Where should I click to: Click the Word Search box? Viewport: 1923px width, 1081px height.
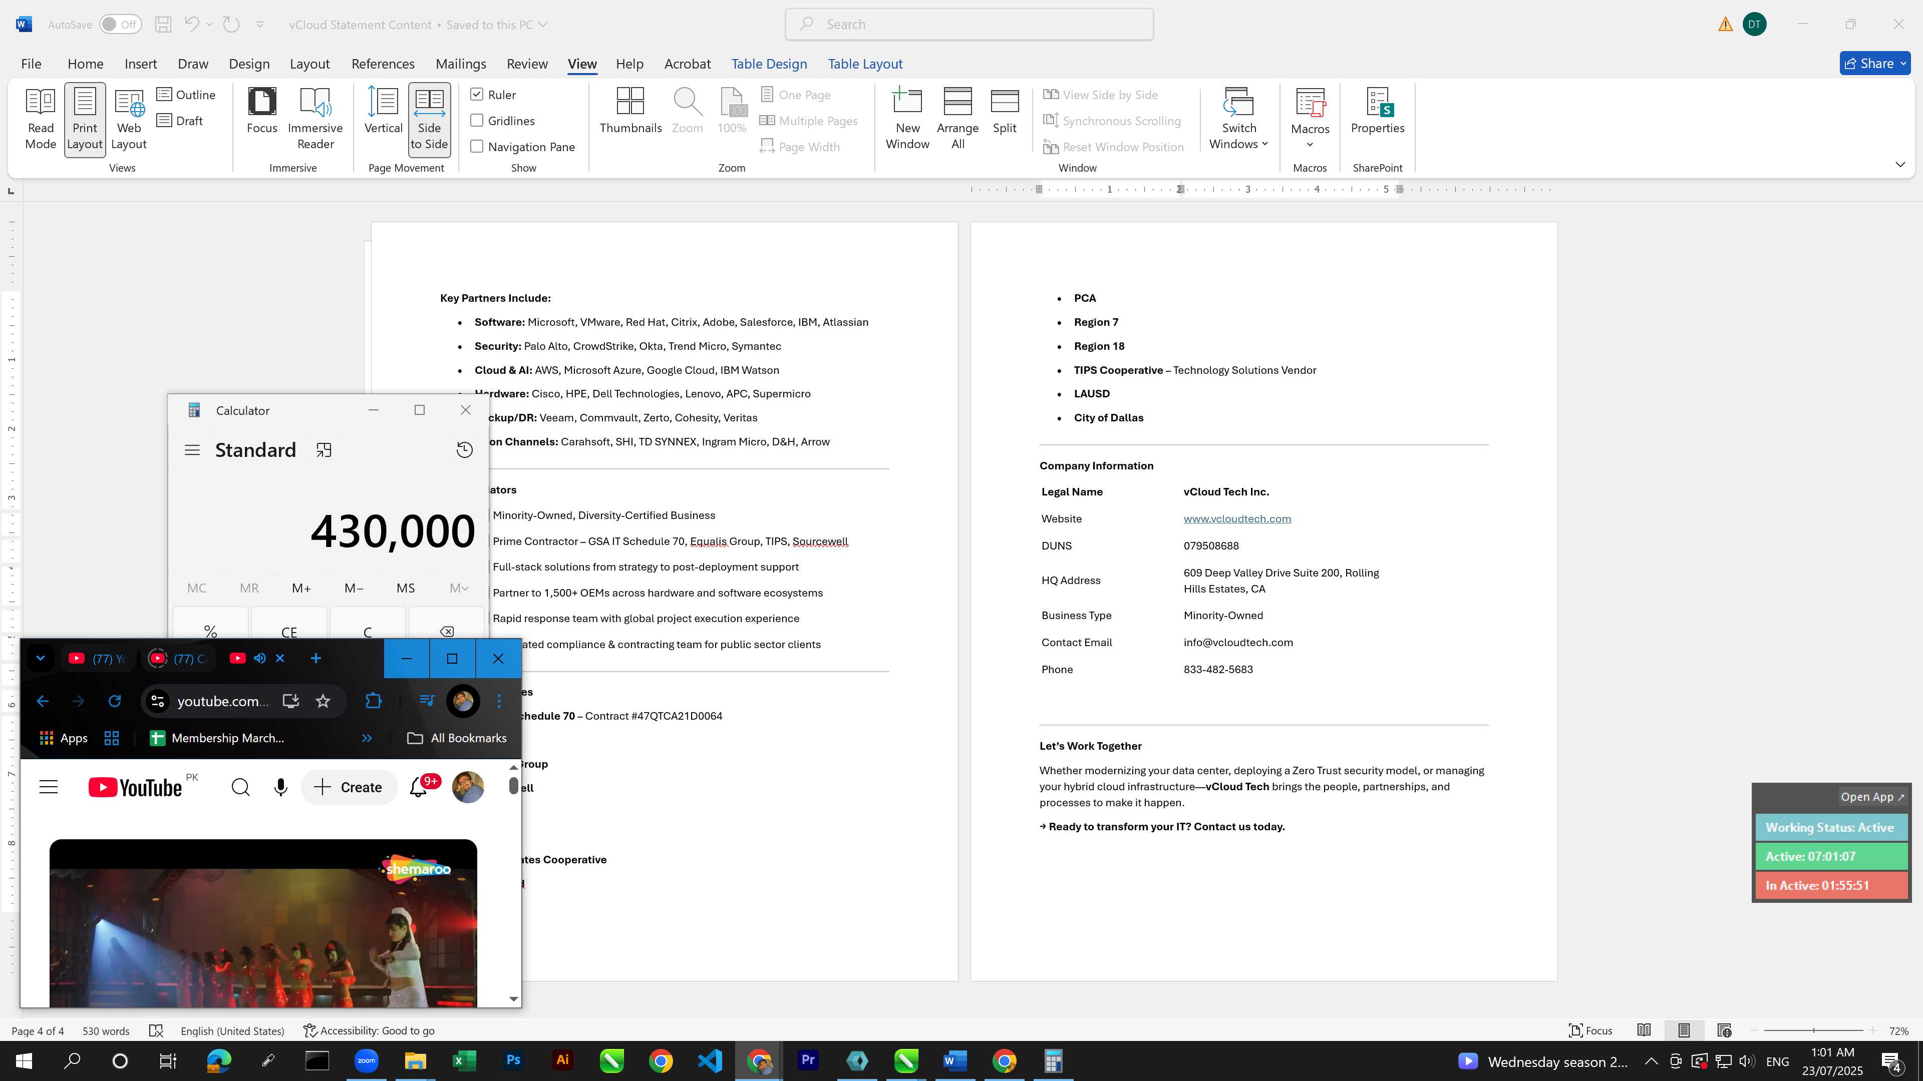click(x=969, y=24)
